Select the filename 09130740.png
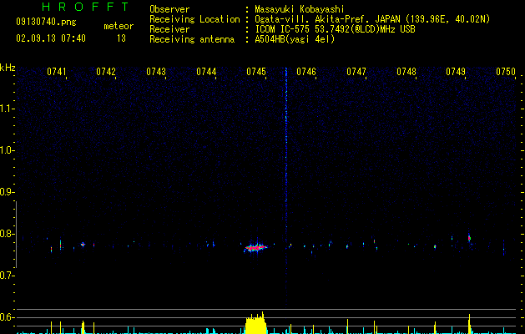Viewport: 525px width, 334px height. pyautogui.click(x=46, y=23)
